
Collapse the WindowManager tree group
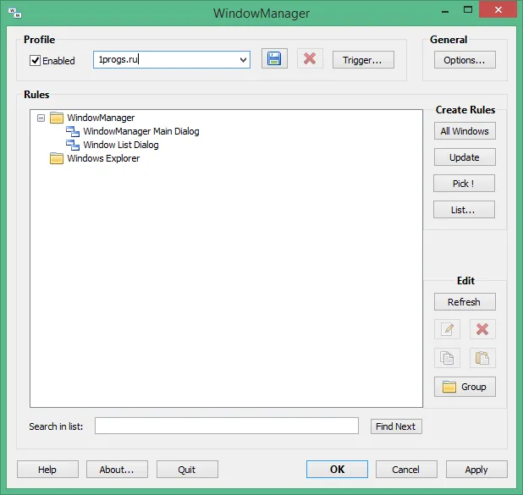tap(41, 118)
